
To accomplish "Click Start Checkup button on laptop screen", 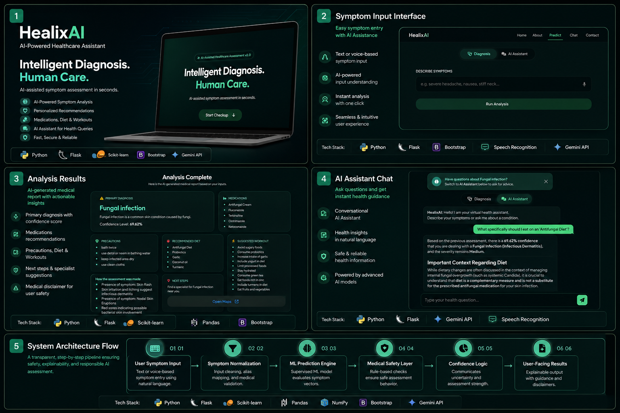I will pyautogui.click(x=220, y=115).
